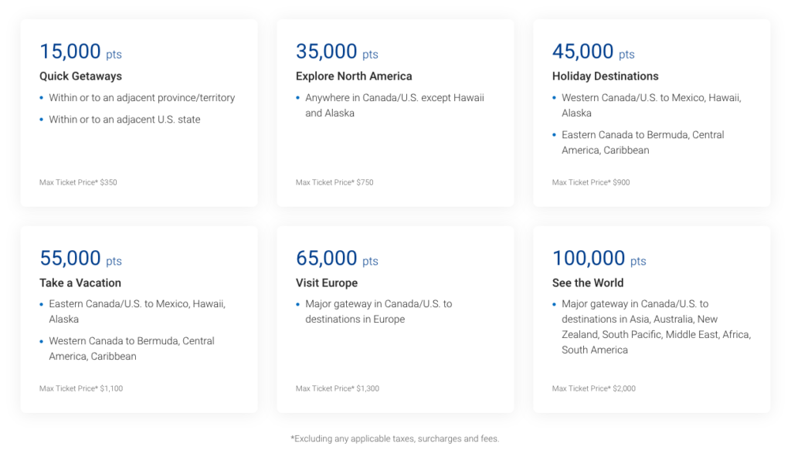Click the 55,000 pts heading

(x=80, y=259)
